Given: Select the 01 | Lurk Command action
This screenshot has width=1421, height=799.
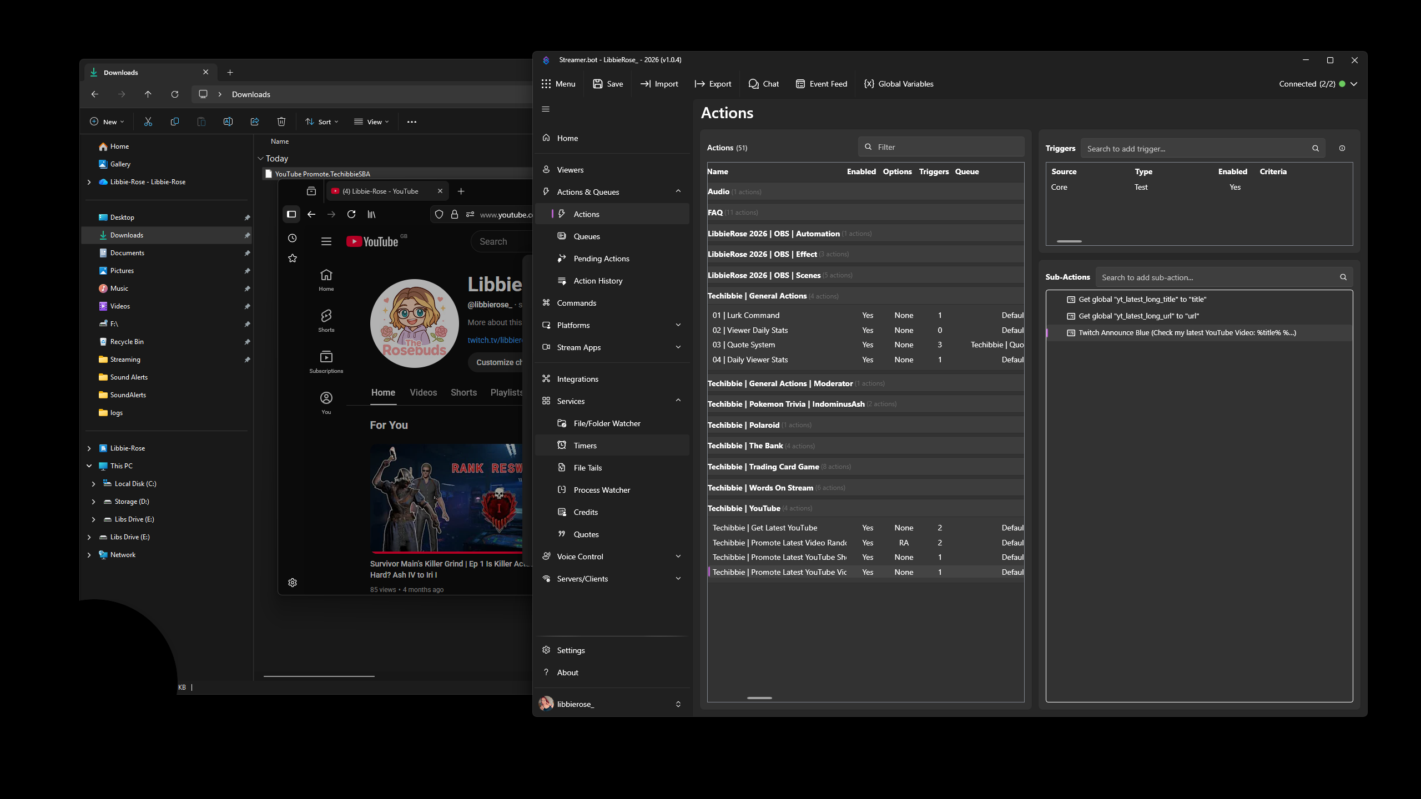Looking at the screenshot, I should pos(866,315).
